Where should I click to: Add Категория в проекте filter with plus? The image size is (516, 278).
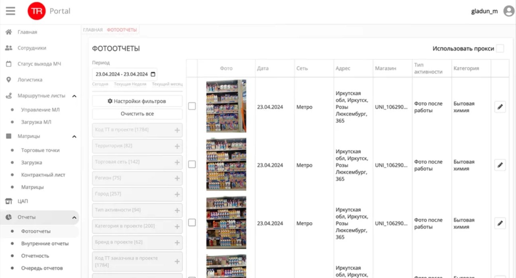click(177, 226)
